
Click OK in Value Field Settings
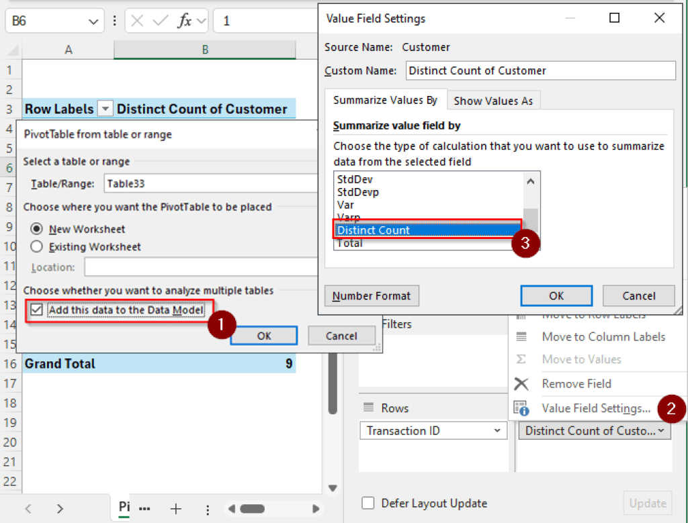tap(556, 295)
